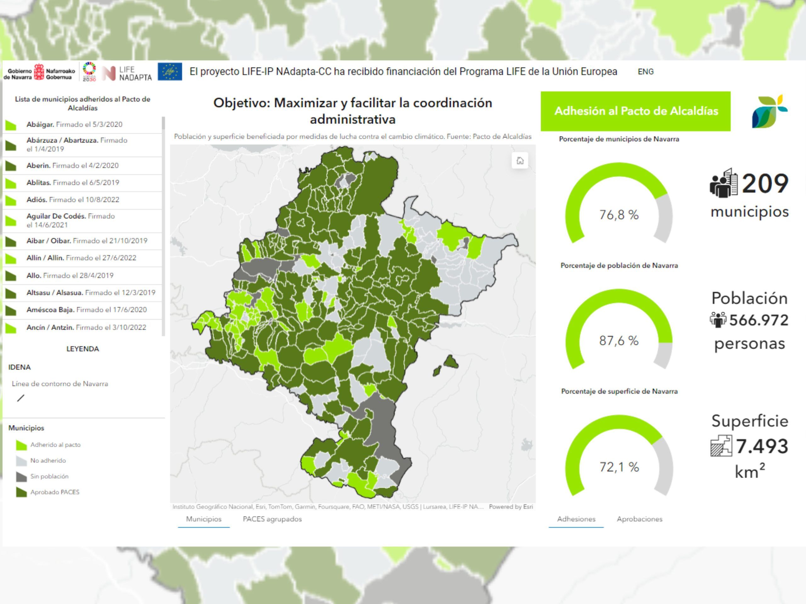Click the Pacto de Alcaldías leaf logo

pyautogui.click(x=769, y=111)
